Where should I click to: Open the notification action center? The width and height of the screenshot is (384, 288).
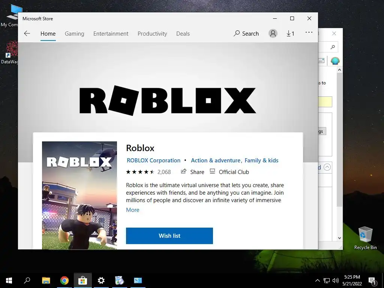(x=372, y=280)
